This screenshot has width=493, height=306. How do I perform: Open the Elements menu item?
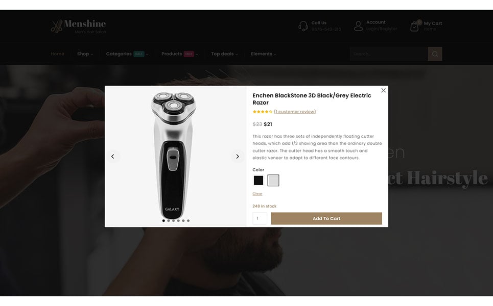(x=264, y=54)
